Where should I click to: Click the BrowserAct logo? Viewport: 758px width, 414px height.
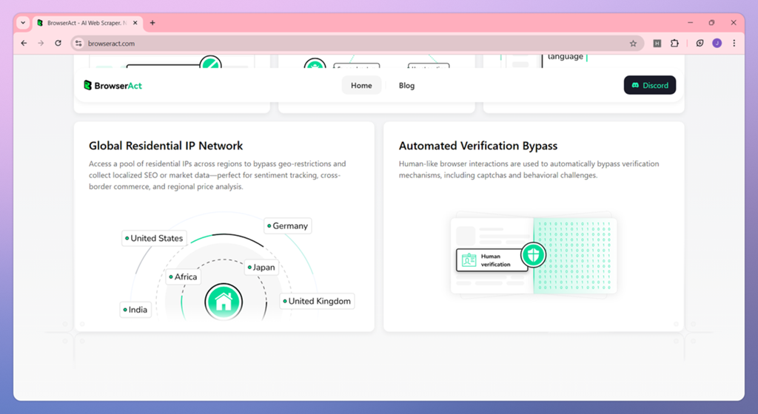point(113,86)
